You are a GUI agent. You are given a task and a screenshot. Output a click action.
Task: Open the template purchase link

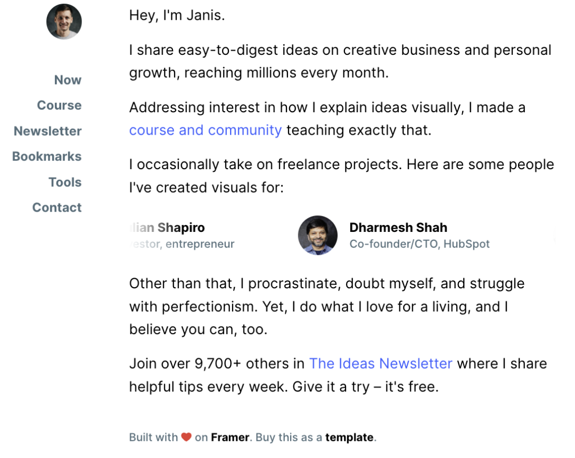point(349,437)
